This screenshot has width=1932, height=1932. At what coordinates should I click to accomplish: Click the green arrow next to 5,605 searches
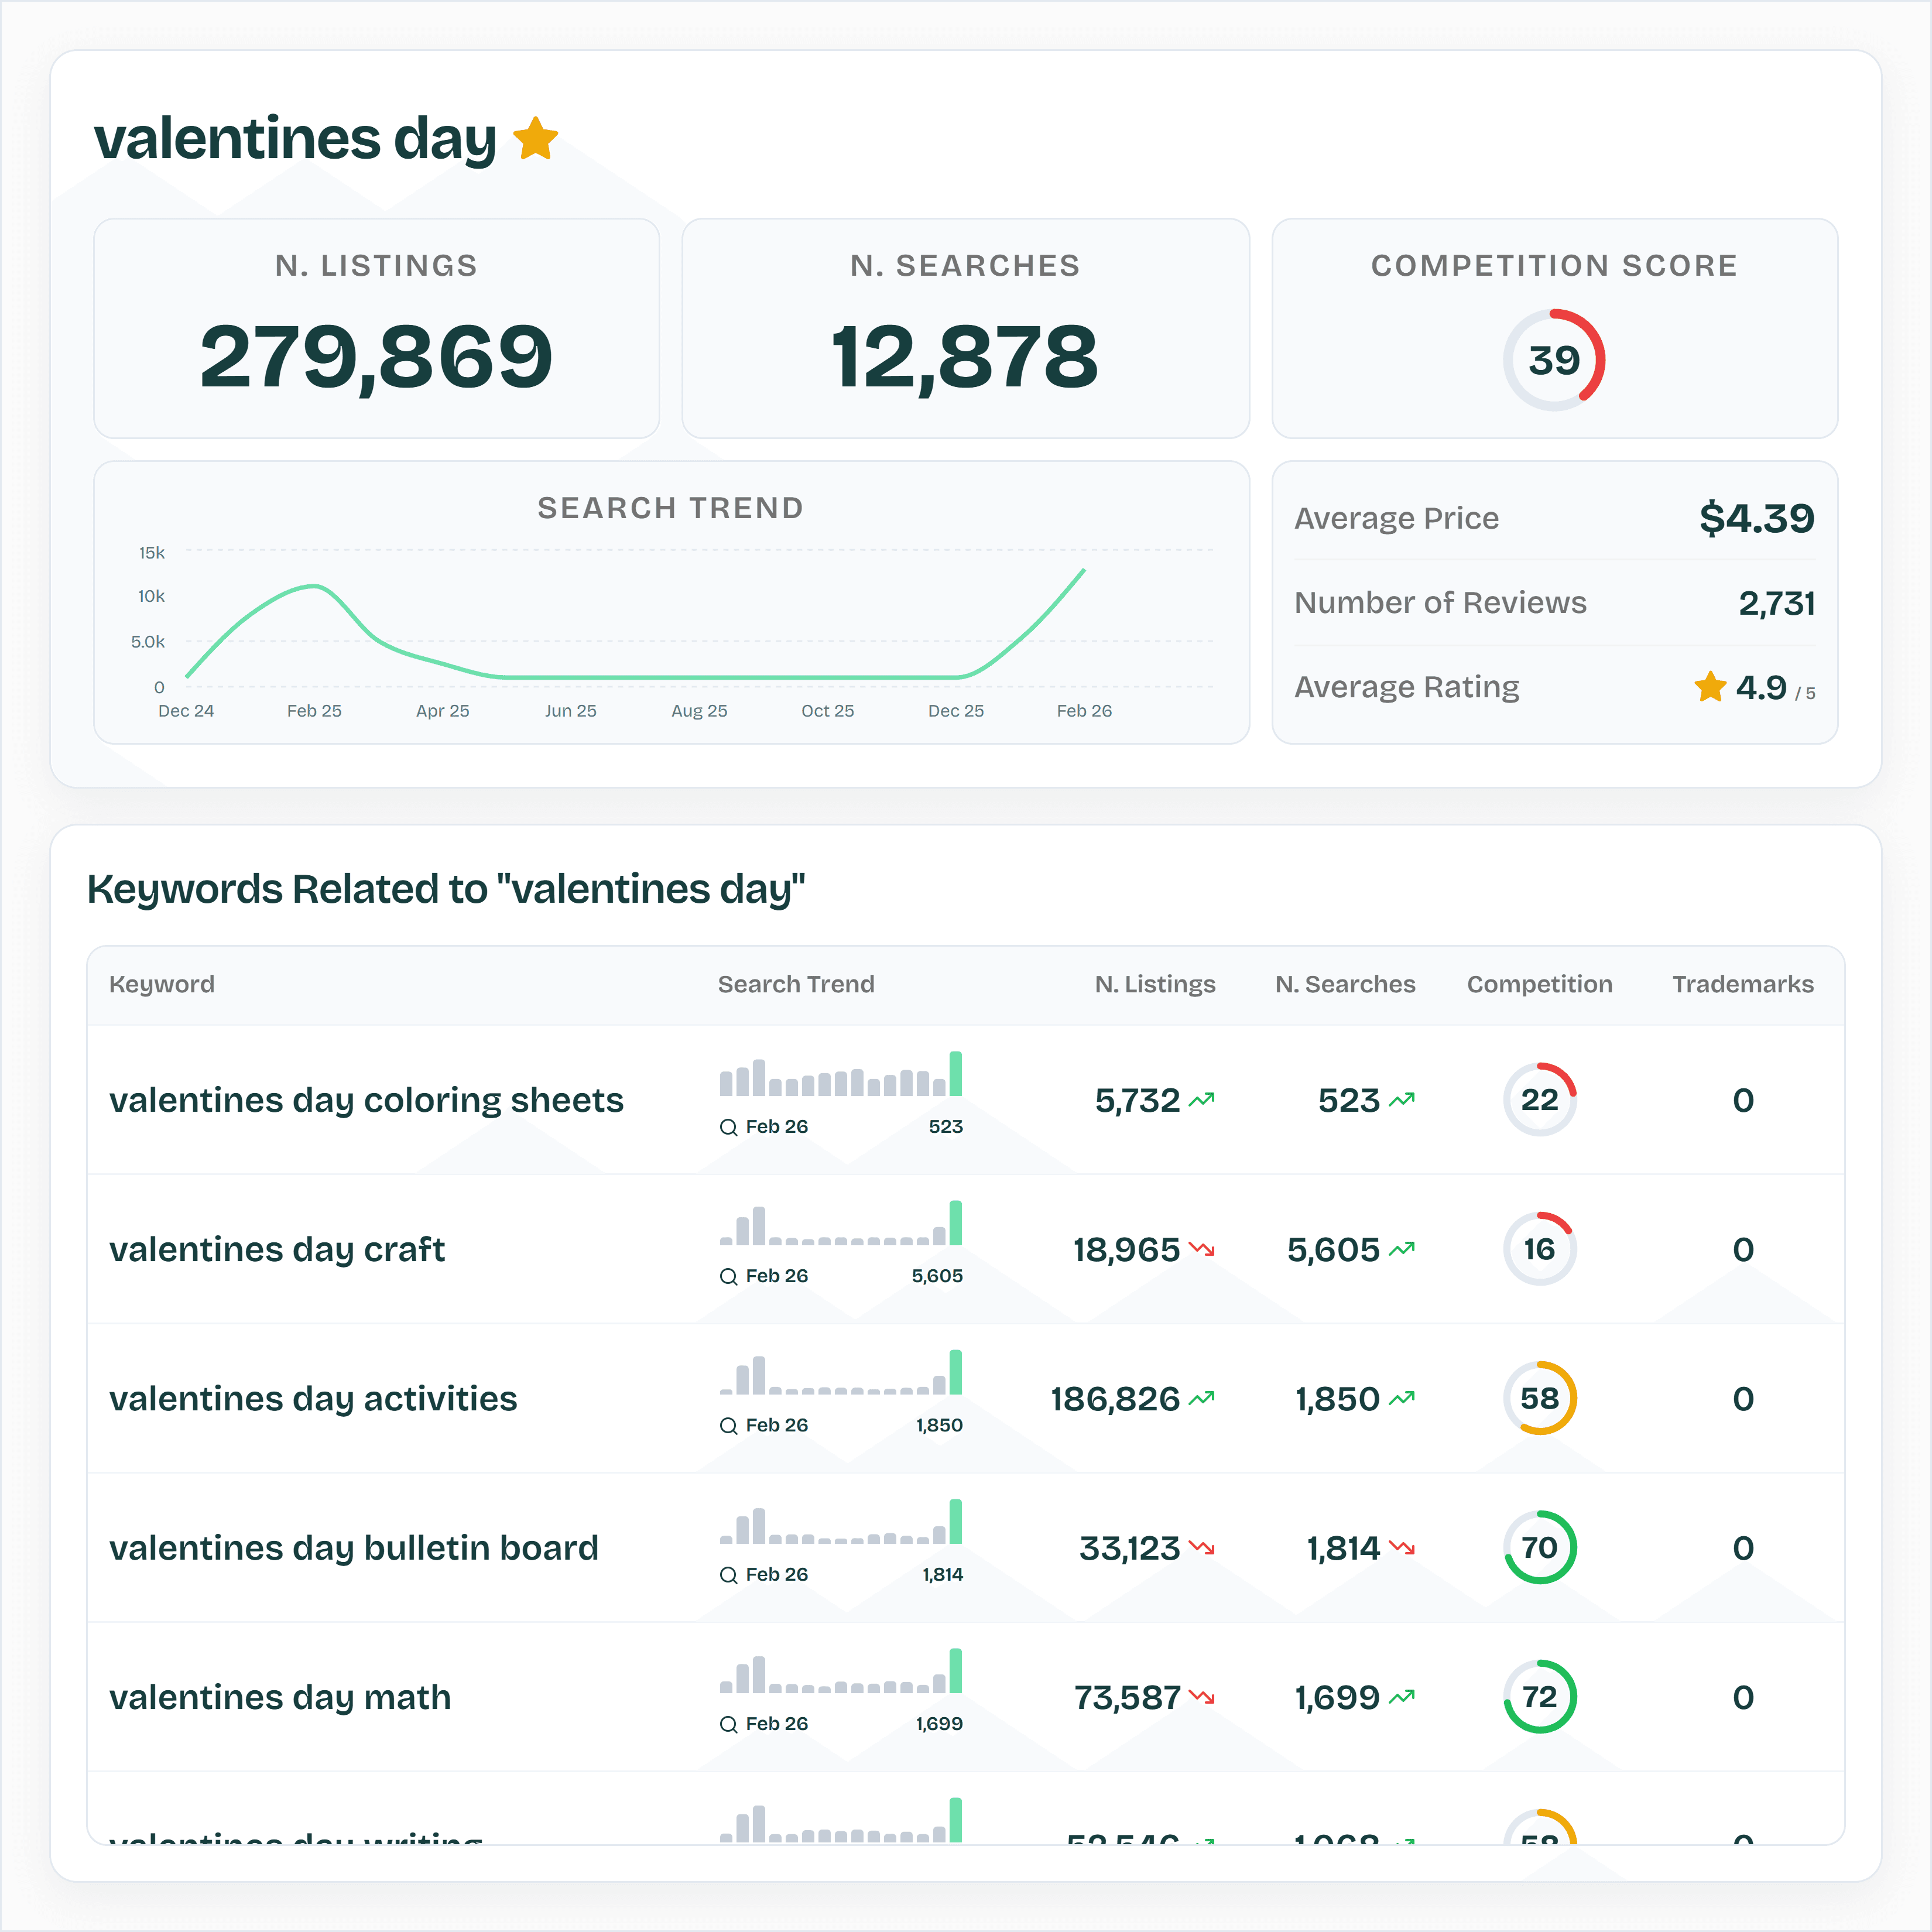tap(1400, 1249)
